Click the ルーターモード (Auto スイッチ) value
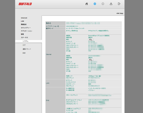Image resolution: width=143 pixels, height=113 pixels. 75,28
